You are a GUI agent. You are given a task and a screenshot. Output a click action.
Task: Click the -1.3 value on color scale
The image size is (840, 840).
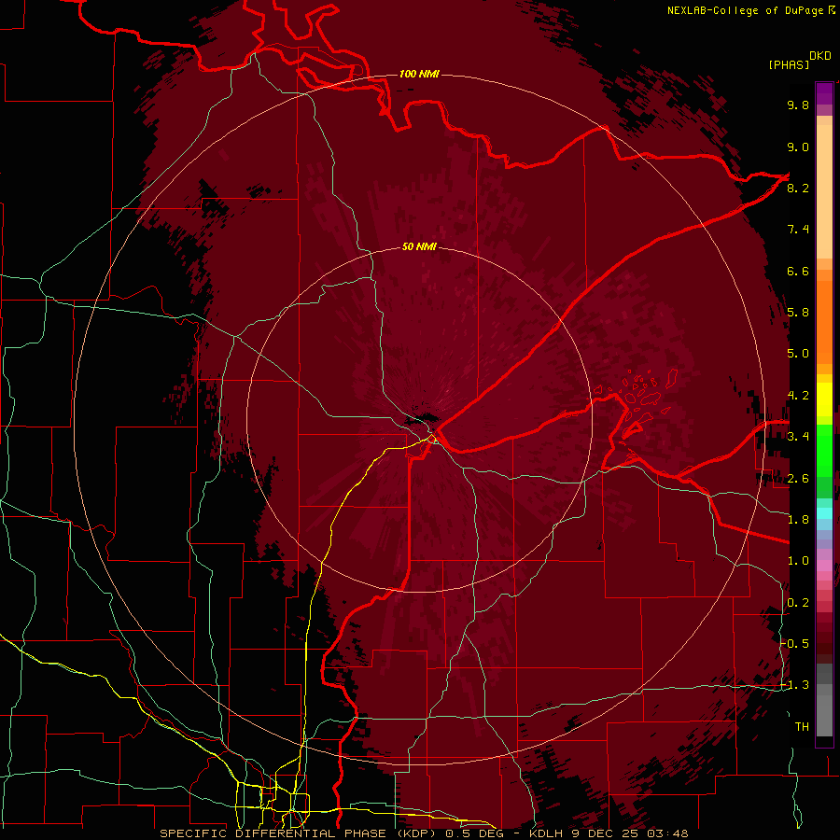coord(794,685)
